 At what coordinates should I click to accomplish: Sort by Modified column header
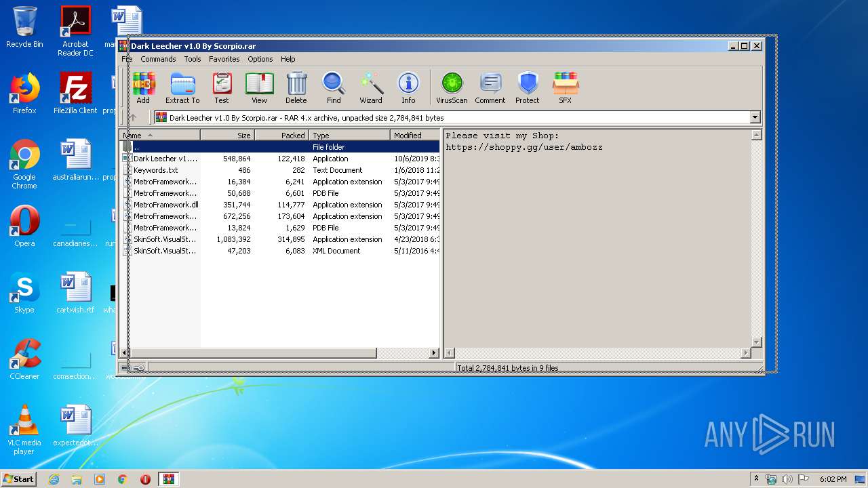coord(415,136)
